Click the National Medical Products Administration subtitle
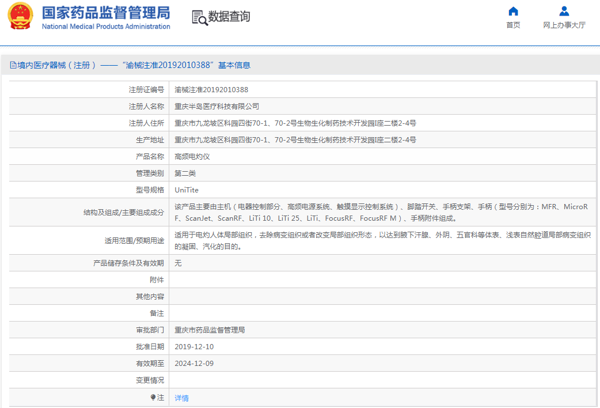 [106, 27]
